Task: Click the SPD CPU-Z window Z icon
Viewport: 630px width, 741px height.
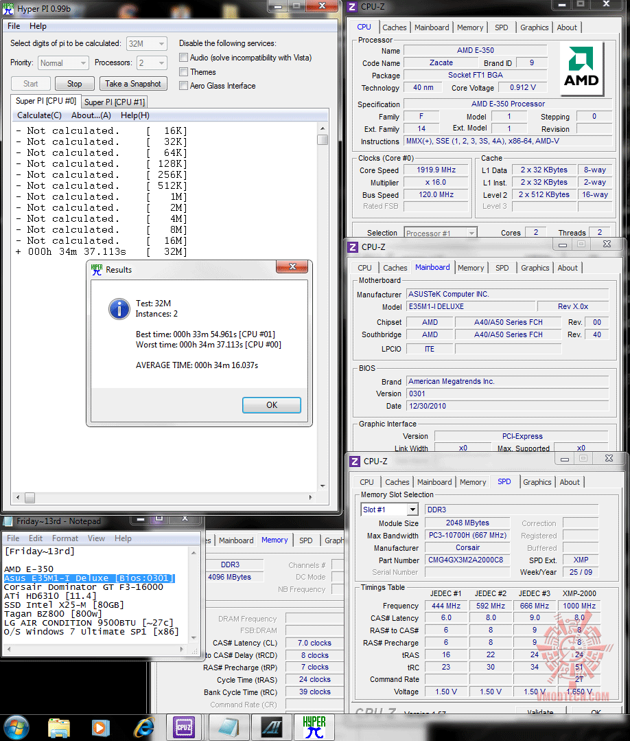Action: point(355,461)
